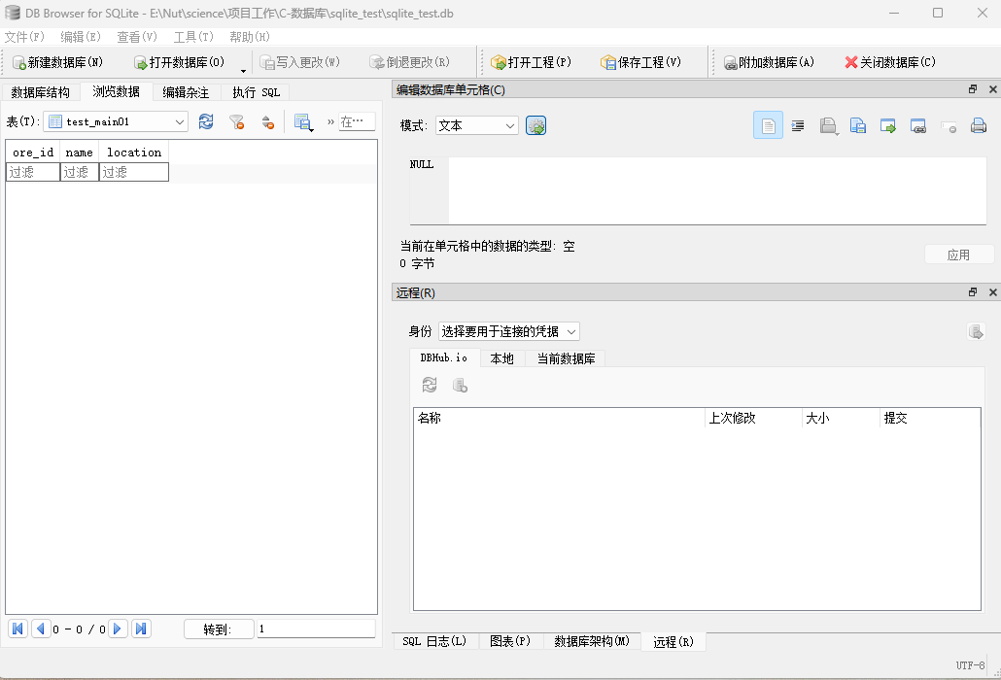Open the 查看(V) menu
The width and height of the screenshot is (1001, 680).
[x=137, y=37]
